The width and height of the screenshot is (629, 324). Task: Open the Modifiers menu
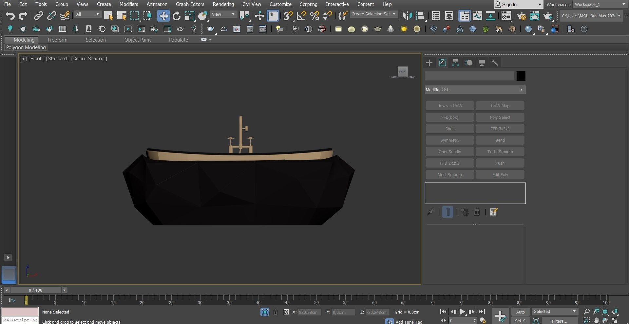coord(129,4)
